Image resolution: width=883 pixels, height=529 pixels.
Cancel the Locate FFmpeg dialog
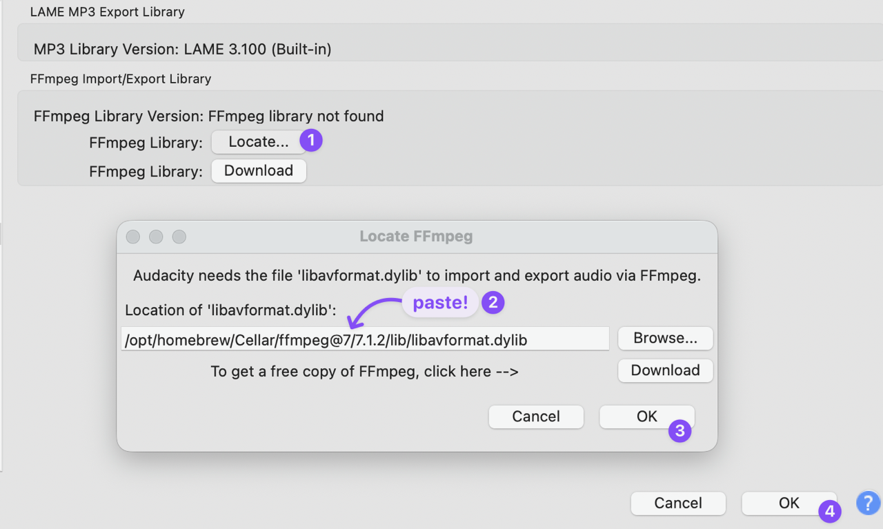[536, 417]
